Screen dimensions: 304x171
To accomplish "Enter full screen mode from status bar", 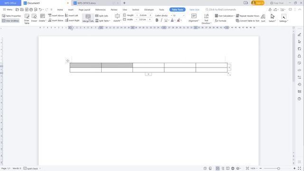I will pos(300,168).
